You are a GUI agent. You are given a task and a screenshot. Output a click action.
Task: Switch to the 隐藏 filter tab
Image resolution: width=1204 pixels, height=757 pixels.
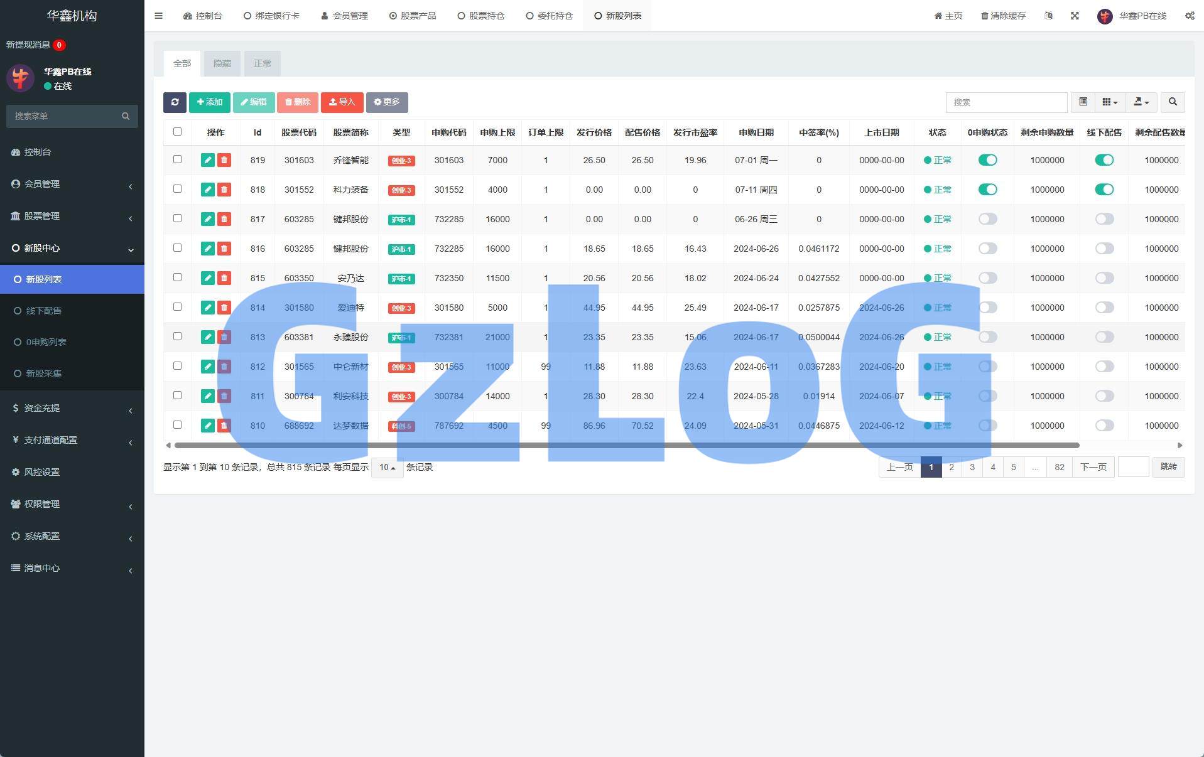coord(222,63)
